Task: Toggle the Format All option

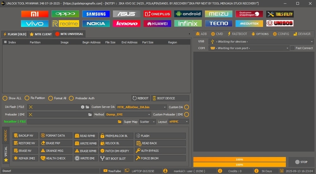Action: pos(51,98)
